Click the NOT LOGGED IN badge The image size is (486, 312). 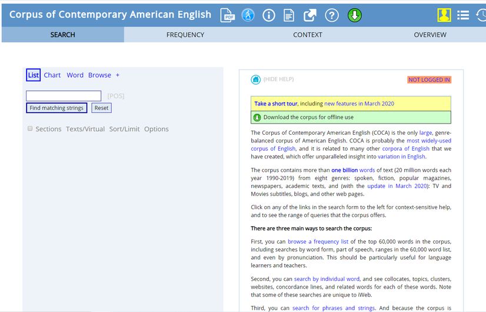tap(430, 79)
